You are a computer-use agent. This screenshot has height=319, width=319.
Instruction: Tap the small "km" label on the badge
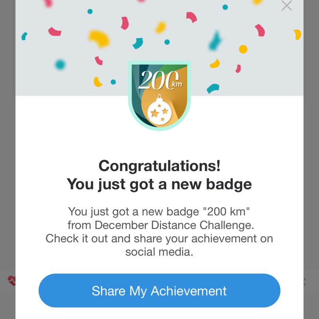pyautogui.click(x=177, y=84)
